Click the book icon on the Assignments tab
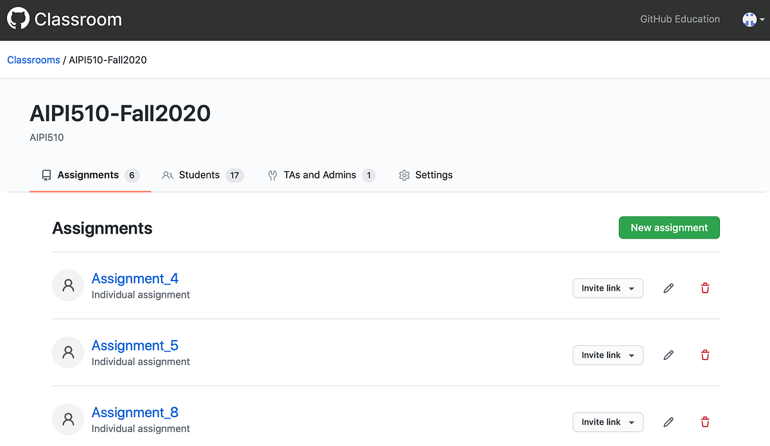 (46, 175)
